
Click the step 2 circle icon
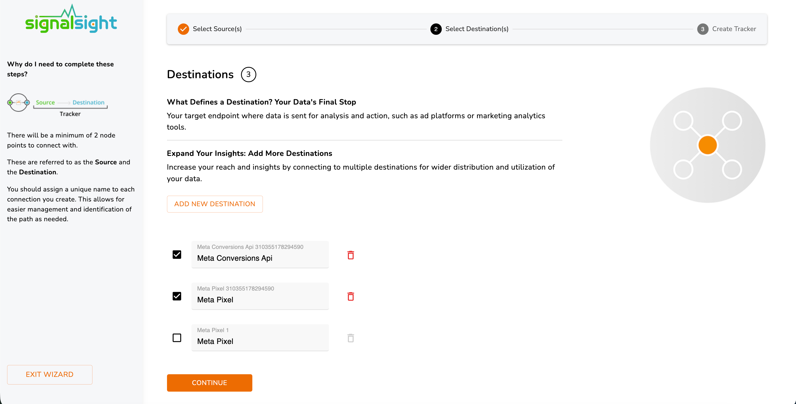pos(436,29)
